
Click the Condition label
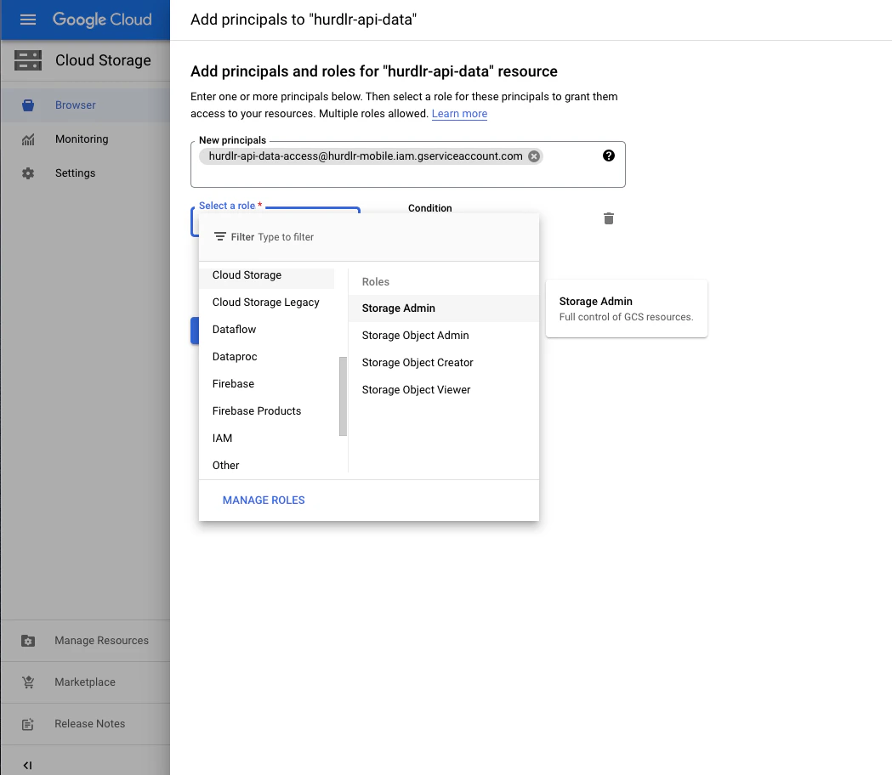pyautogui.click(x=430, y=208)
